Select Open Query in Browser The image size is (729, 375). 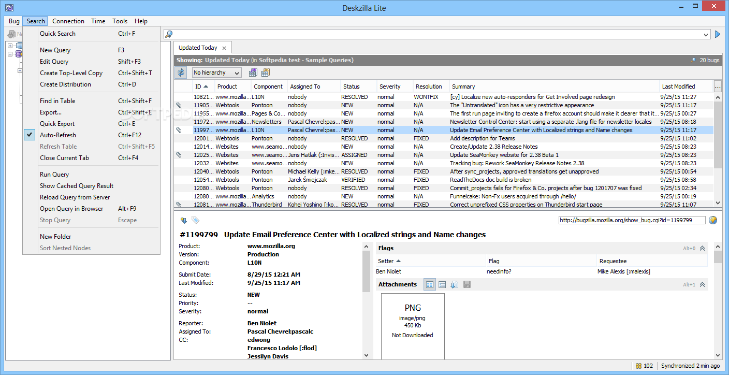(x=91, y=209)
